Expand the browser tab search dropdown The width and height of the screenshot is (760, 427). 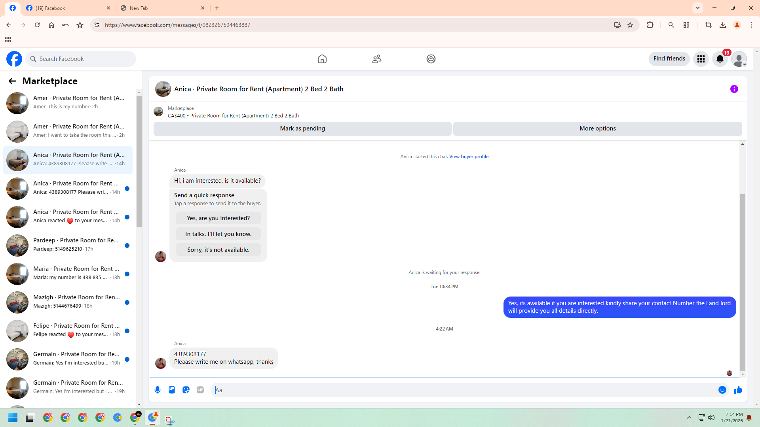point(698,8)
